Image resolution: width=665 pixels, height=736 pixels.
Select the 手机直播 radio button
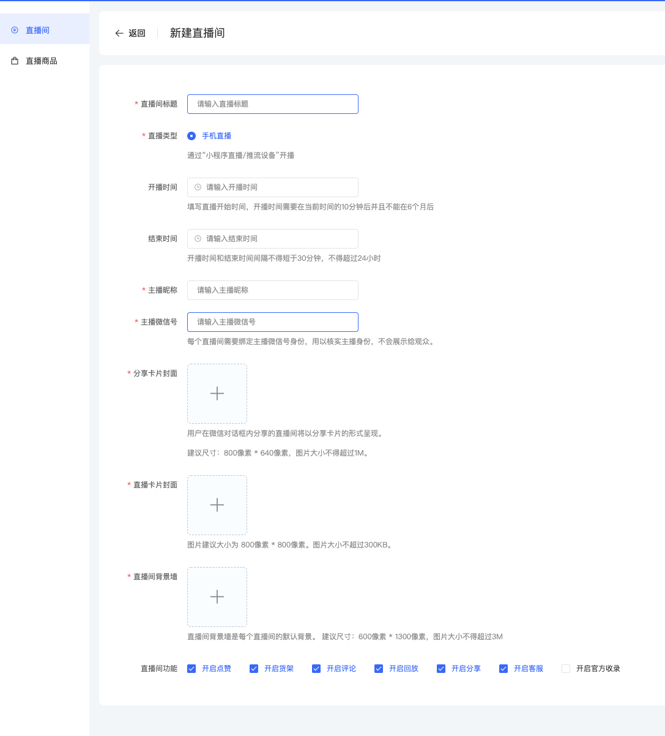tap(191, 136)
